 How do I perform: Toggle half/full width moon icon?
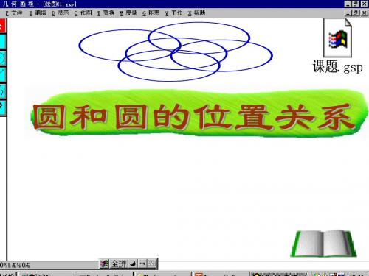tap(133, 264)
